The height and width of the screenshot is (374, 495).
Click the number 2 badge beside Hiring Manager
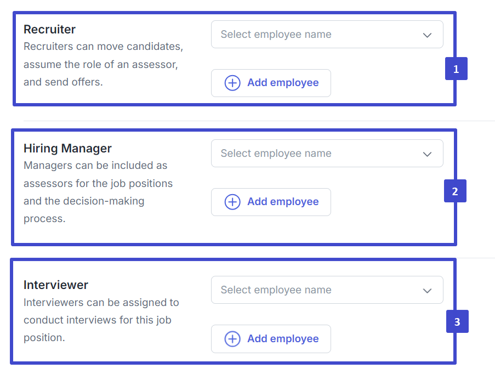(x=455, y=191)
